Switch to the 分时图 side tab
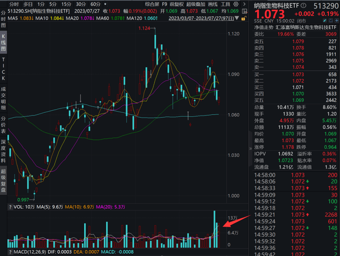Viewport: 340px width, 256px height. [x=3, y=19]
